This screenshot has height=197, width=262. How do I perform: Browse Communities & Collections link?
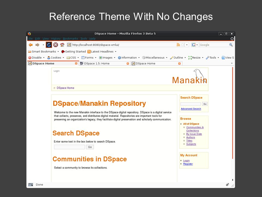195,129
